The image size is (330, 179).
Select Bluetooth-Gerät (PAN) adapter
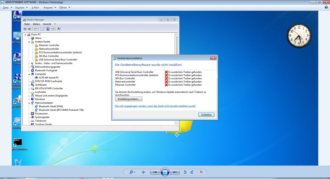click(x=51, y=106)
